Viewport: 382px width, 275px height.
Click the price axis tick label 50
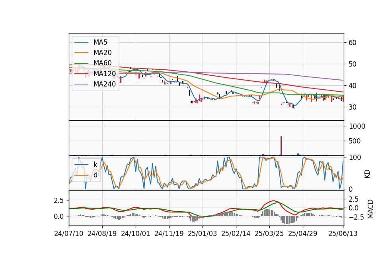[352, 64]
